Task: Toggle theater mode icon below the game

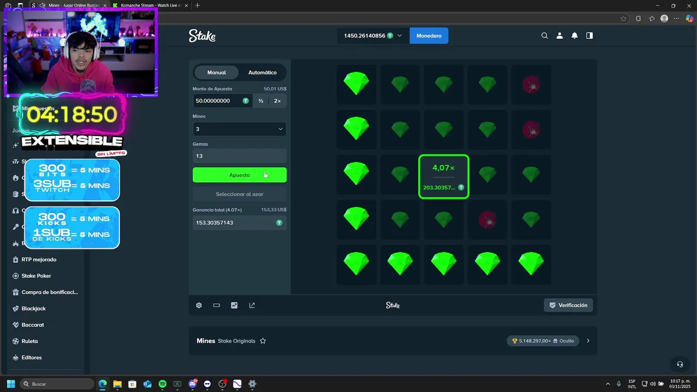Action: coord(217,305)
